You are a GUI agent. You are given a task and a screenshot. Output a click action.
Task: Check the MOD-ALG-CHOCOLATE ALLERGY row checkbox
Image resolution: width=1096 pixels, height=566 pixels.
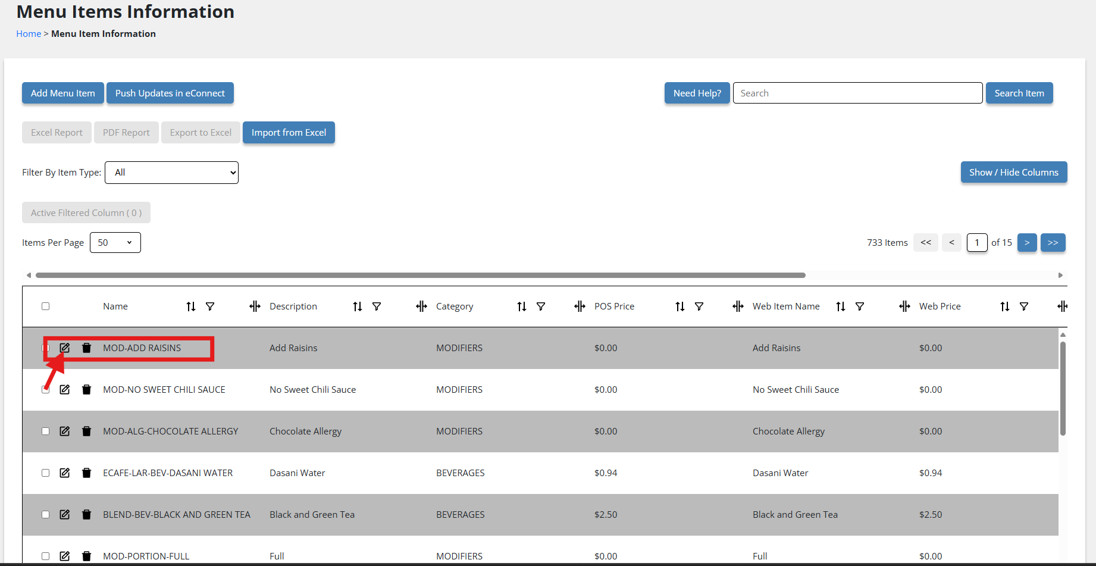pos(46,431)
